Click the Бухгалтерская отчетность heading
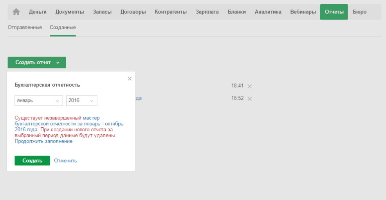 point(47,85)
